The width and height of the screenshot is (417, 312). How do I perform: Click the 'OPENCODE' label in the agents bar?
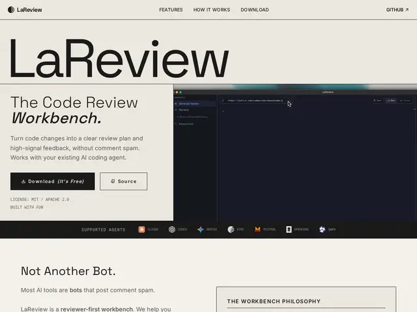point(301,229)
